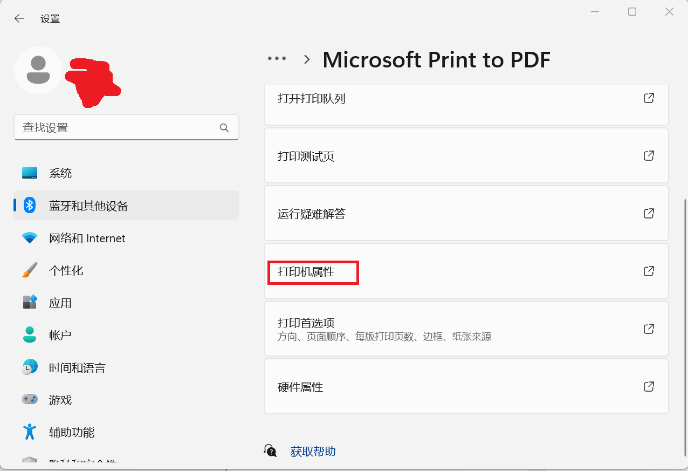This screenshot has width=688, height=471.
Task: Launch 运行疑难解答
Action: coord(466,214)
